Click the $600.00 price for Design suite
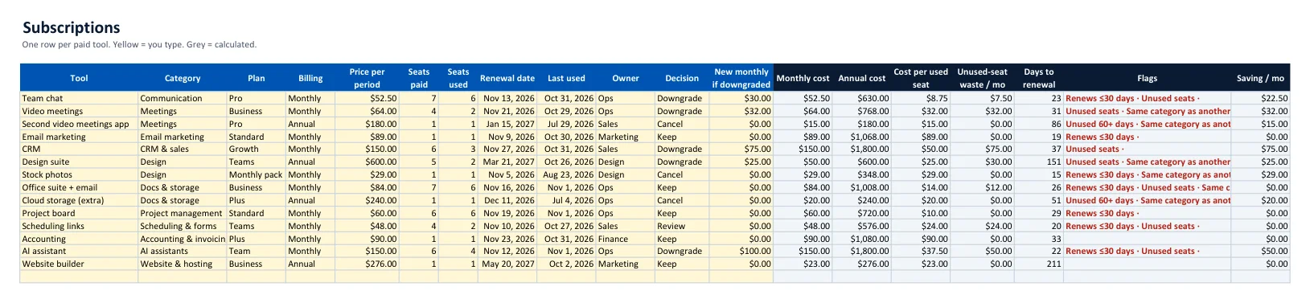This screenshot has height=303, width=1310. pos(367,162)
